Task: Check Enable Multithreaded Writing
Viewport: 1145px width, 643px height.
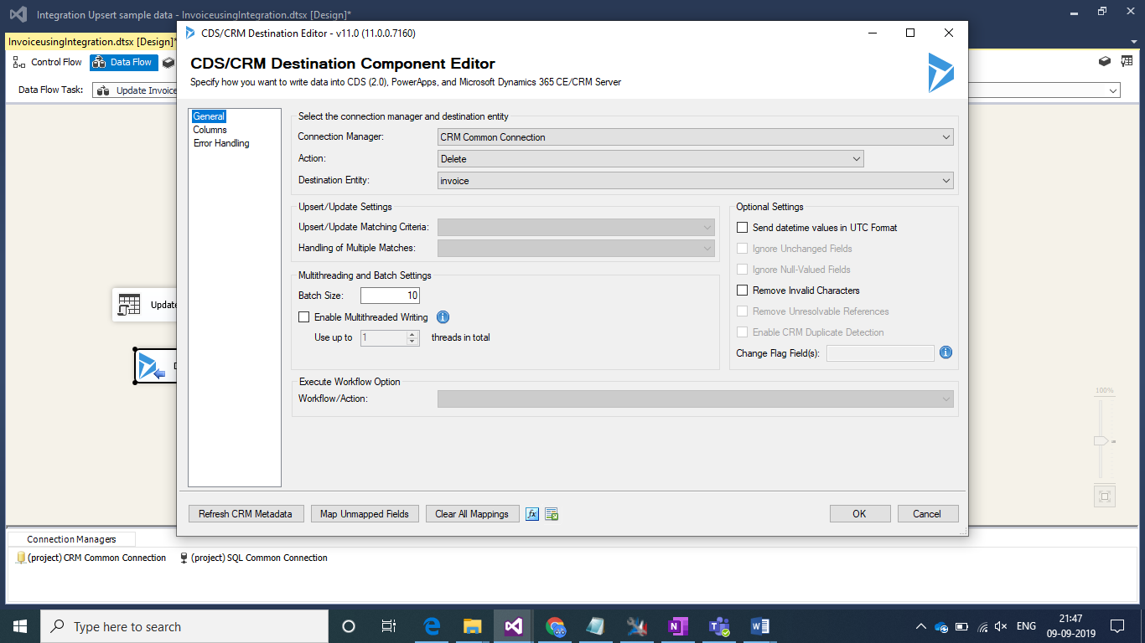Action: (303, 317)
